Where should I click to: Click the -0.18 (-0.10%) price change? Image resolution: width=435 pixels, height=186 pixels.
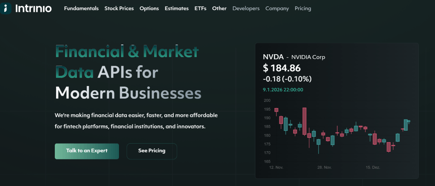point(287,79)
